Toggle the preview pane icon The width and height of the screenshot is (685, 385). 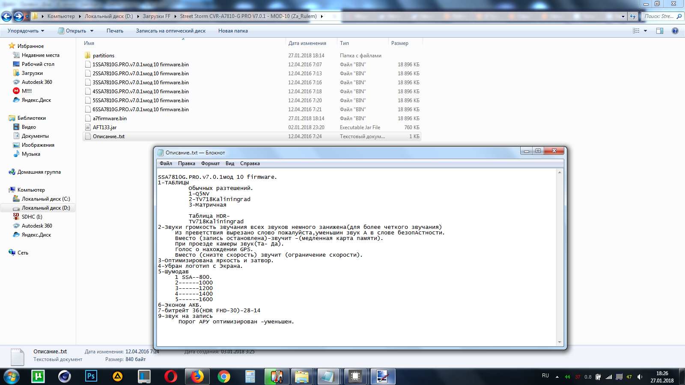pos(660,31)
